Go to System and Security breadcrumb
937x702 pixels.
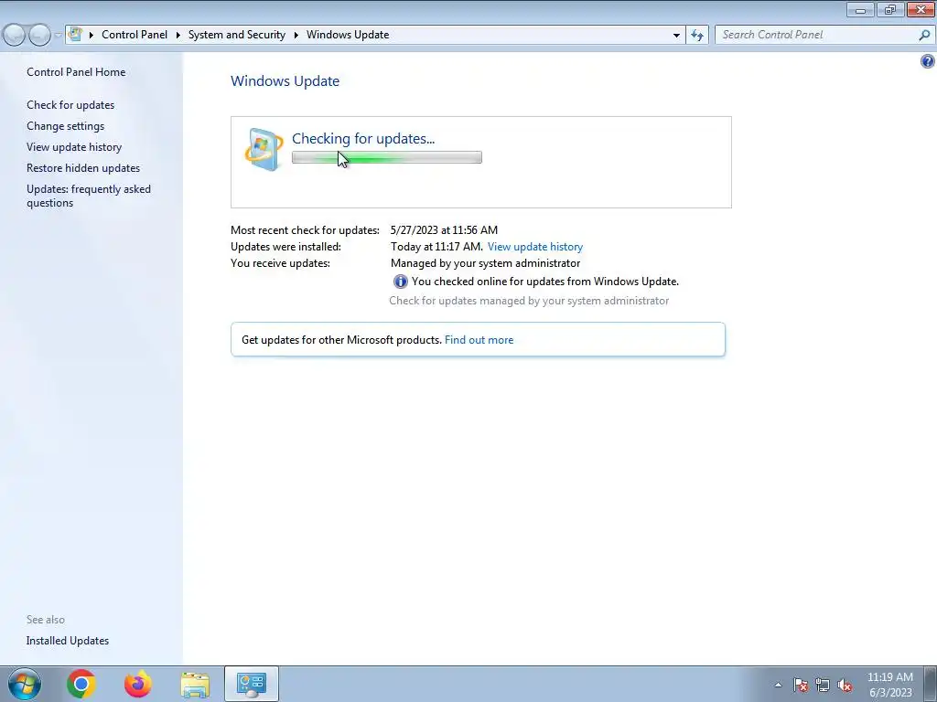tap(237, 35)
